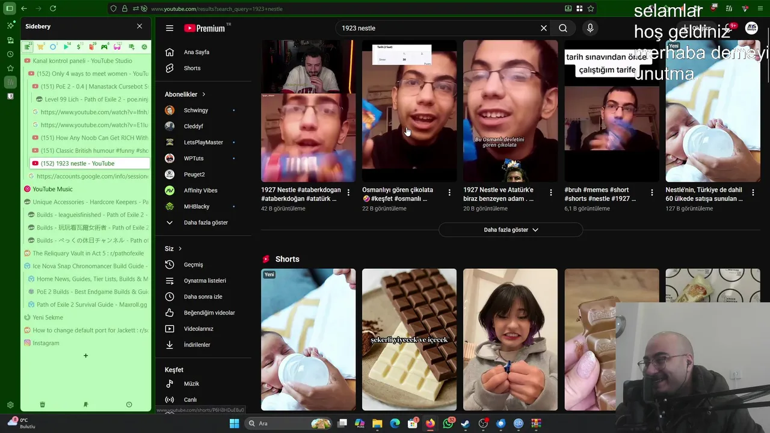Open the trash icon at Sidebery bottom
This screenshot has height=433, width=770.
point(42,405)
